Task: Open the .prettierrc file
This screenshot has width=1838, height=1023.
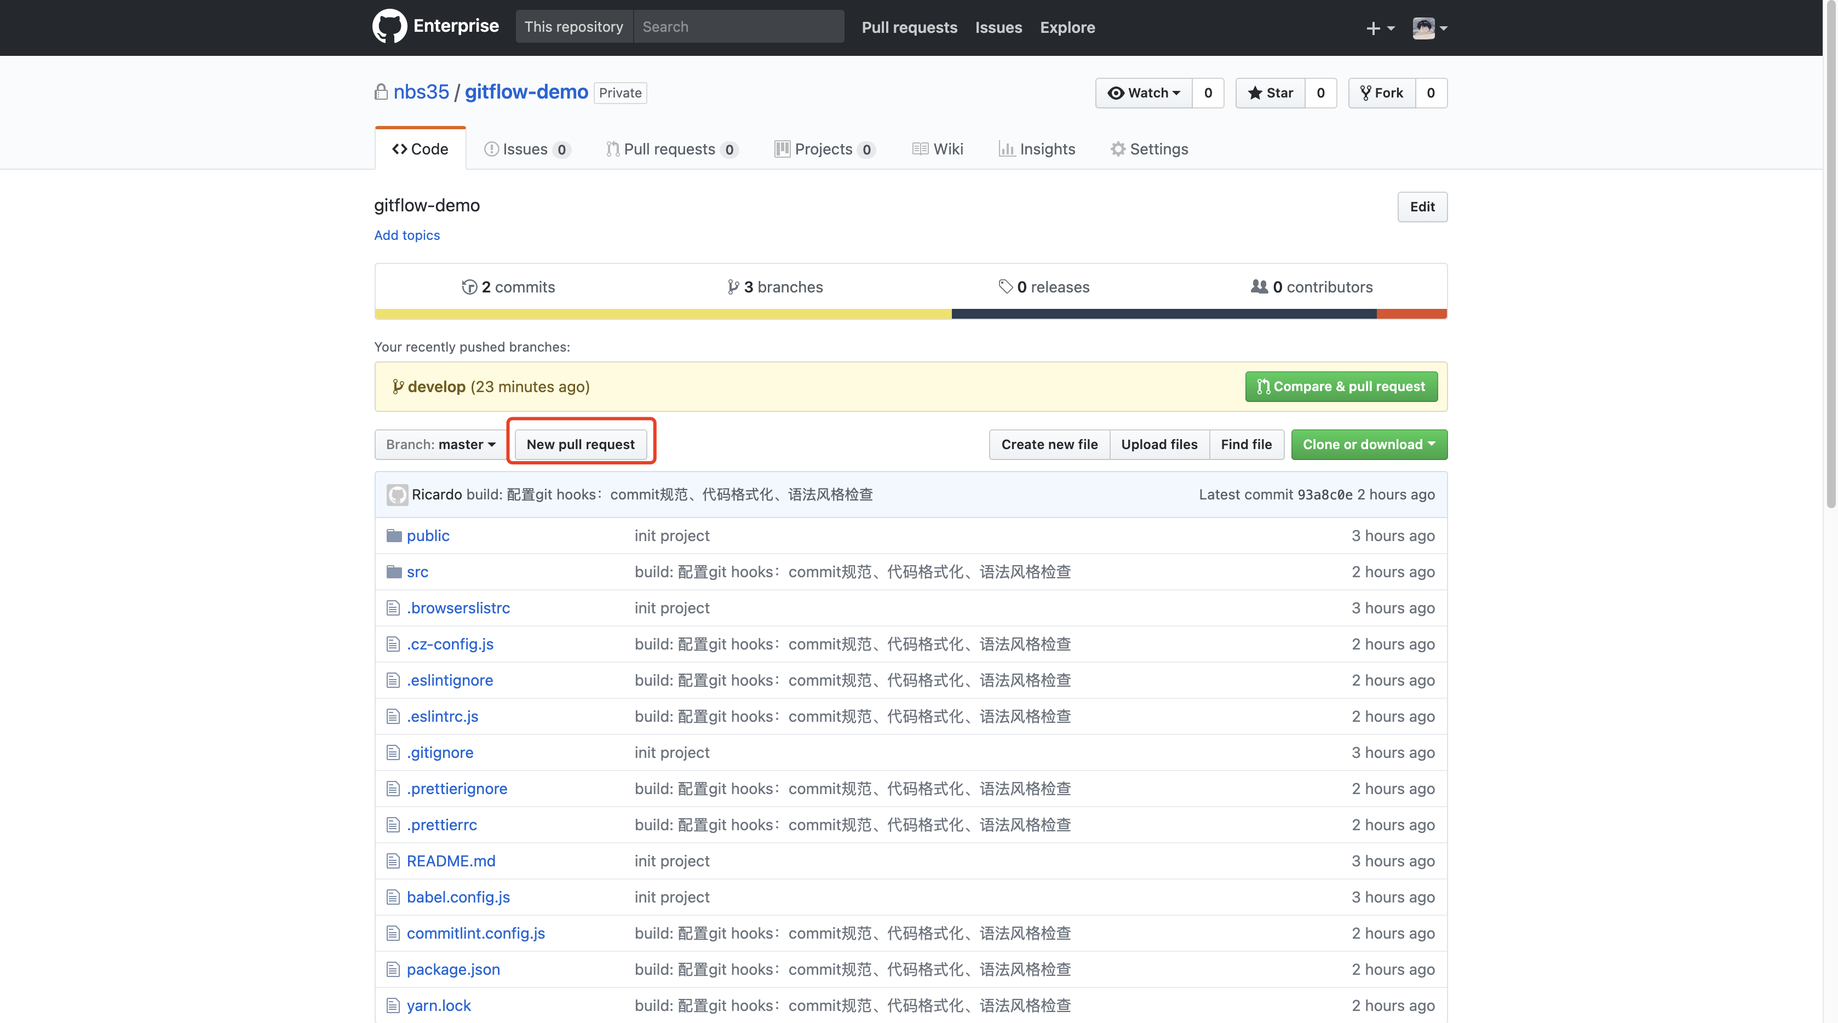Action: (x=441, y=825)
